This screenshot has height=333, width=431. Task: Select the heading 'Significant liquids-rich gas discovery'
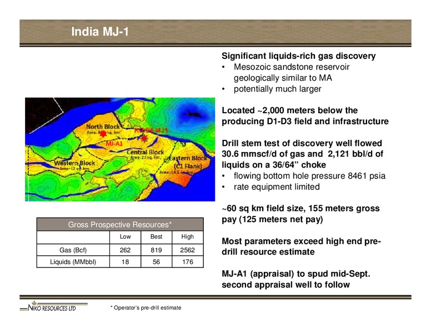[298, 56]
